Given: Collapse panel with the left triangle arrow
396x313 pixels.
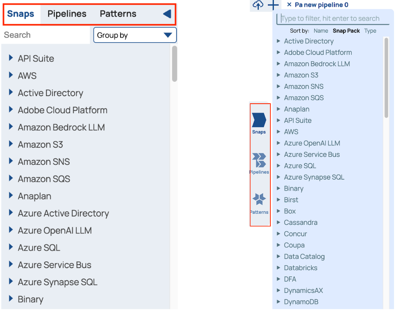Looking at the screenshot, I should click(167, 14).
